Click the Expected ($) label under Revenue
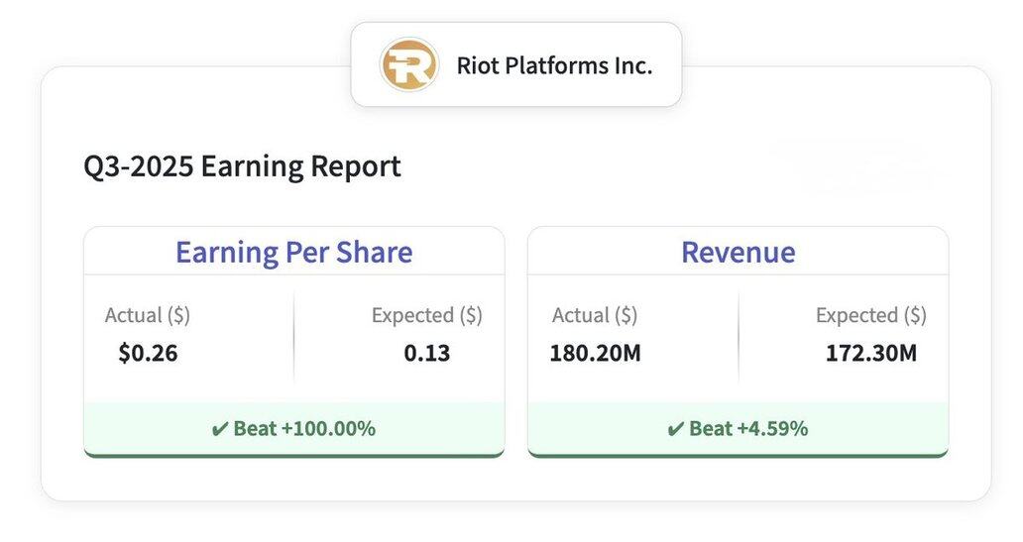This screenshot has width=1023, height=542. (x=870, y=315)
